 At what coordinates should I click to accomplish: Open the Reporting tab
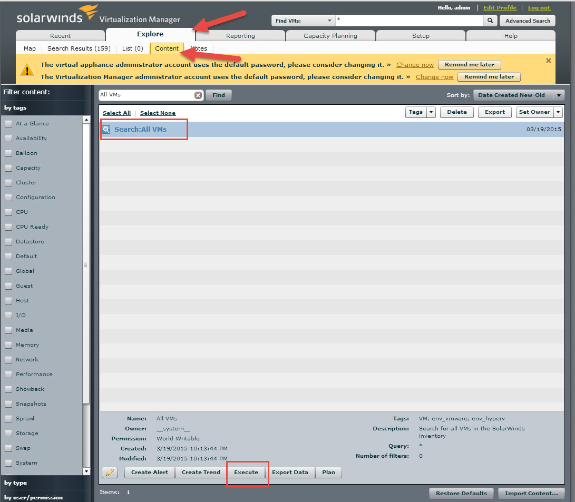[x=240, y=35]
